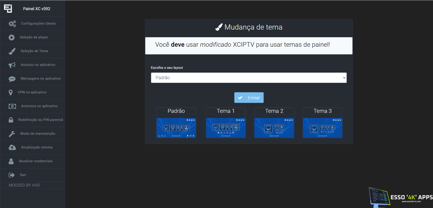Image resolution: width=433 pixels, height=208 pixels.
Task: Click the chat bubble icon for Mensagens
Action: click(12, 79)
